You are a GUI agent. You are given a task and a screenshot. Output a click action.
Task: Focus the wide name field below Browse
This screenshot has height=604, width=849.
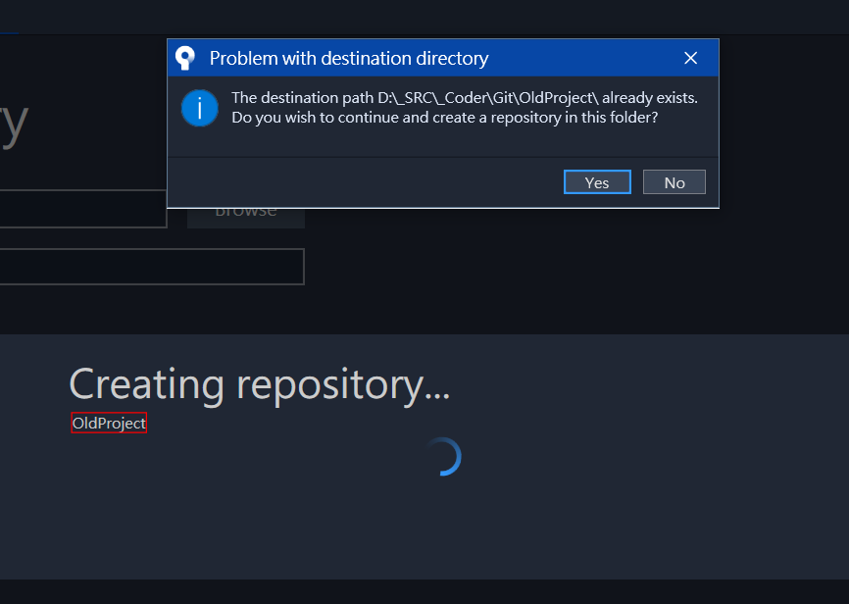(x=152, y=267)
